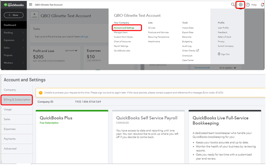The height and width of the screenshot is (165, 267).
Task: Follow the Let's go link
Action: [x=84, y=37]
